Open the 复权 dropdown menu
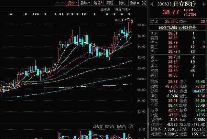 tap(72, 3)
